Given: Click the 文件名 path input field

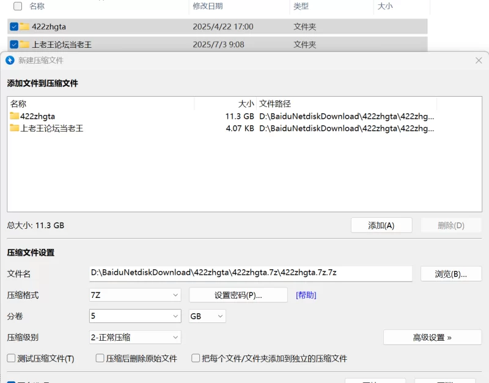Looking at the screenshot, I should coord(251,273).
